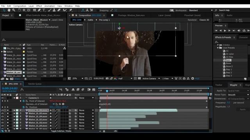Click the delete trash icon in Project panel
The height and width of the screenshot is (140, 250).
point(25,79)
